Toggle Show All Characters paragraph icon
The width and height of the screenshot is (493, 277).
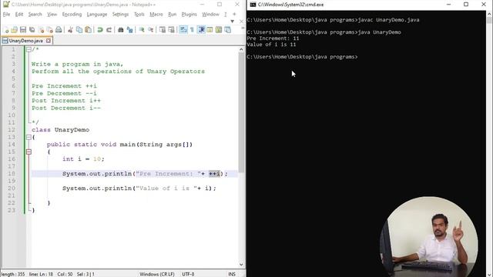(192, 30)
